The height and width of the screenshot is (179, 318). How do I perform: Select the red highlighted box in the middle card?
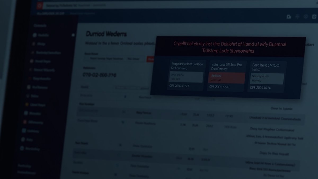click(x=227, y=78)
